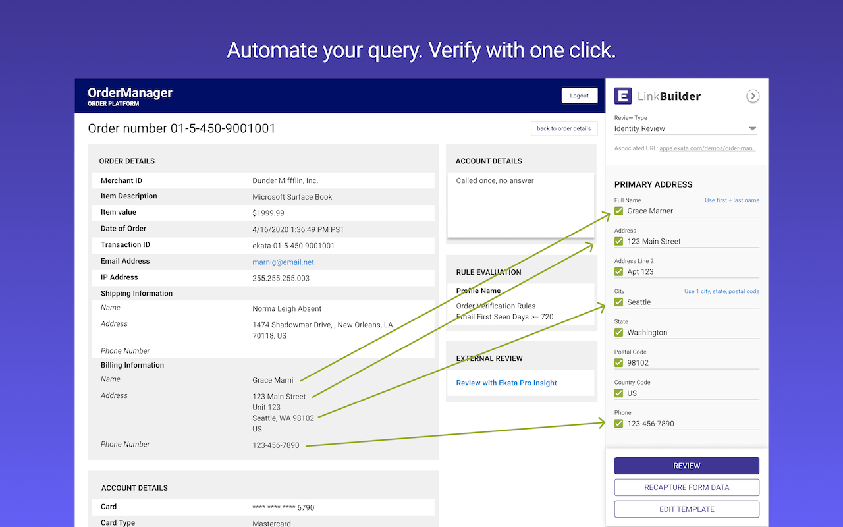The width and height of the screenshot is (843, 527).
Task: Toggle the Postal Code 98102 checkbox
Action: tap(618, 362)
